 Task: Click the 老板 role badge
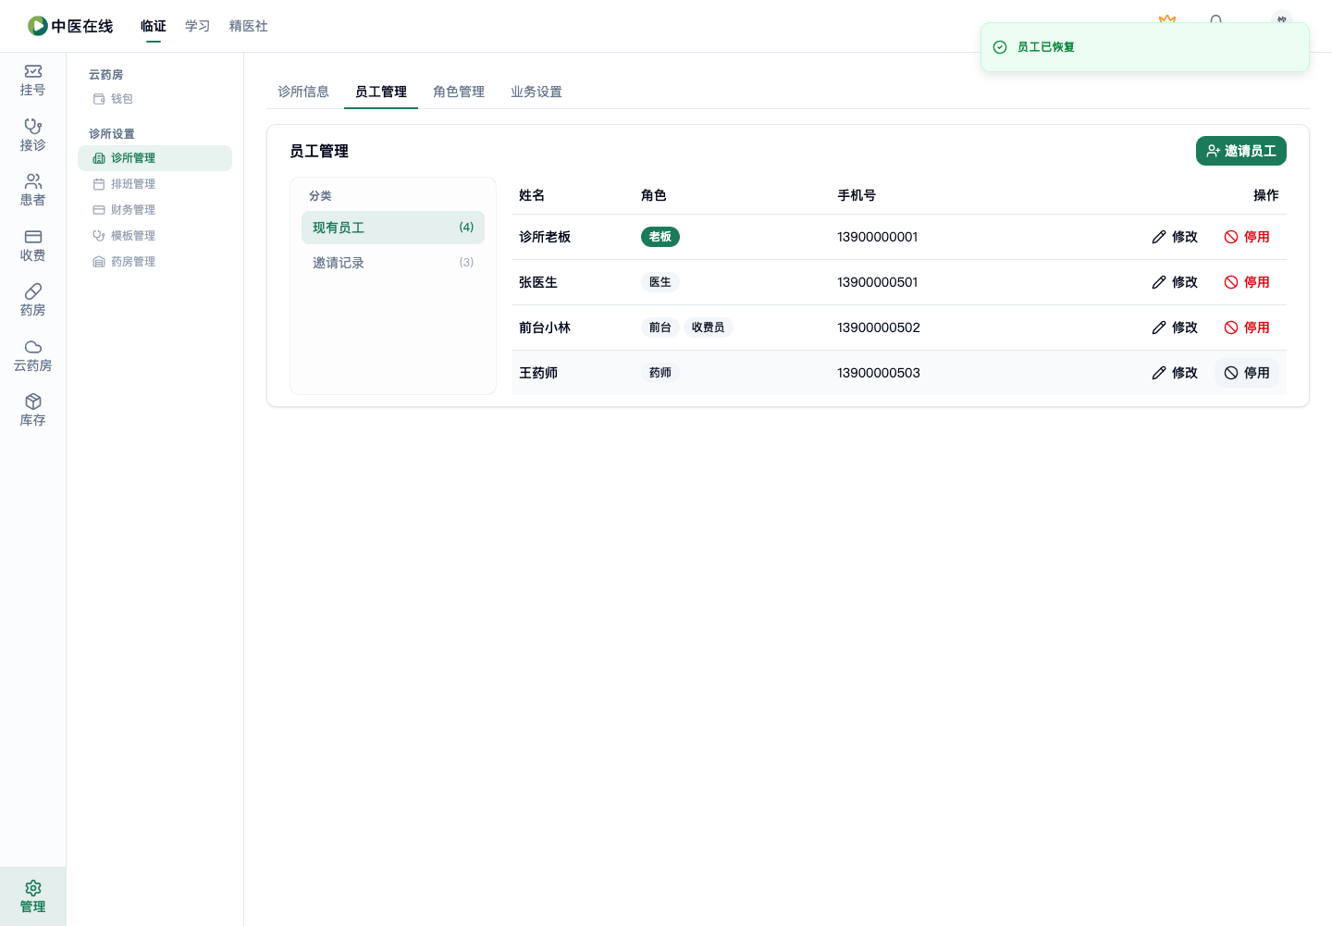pyautogui.click(x=660, y=237)
